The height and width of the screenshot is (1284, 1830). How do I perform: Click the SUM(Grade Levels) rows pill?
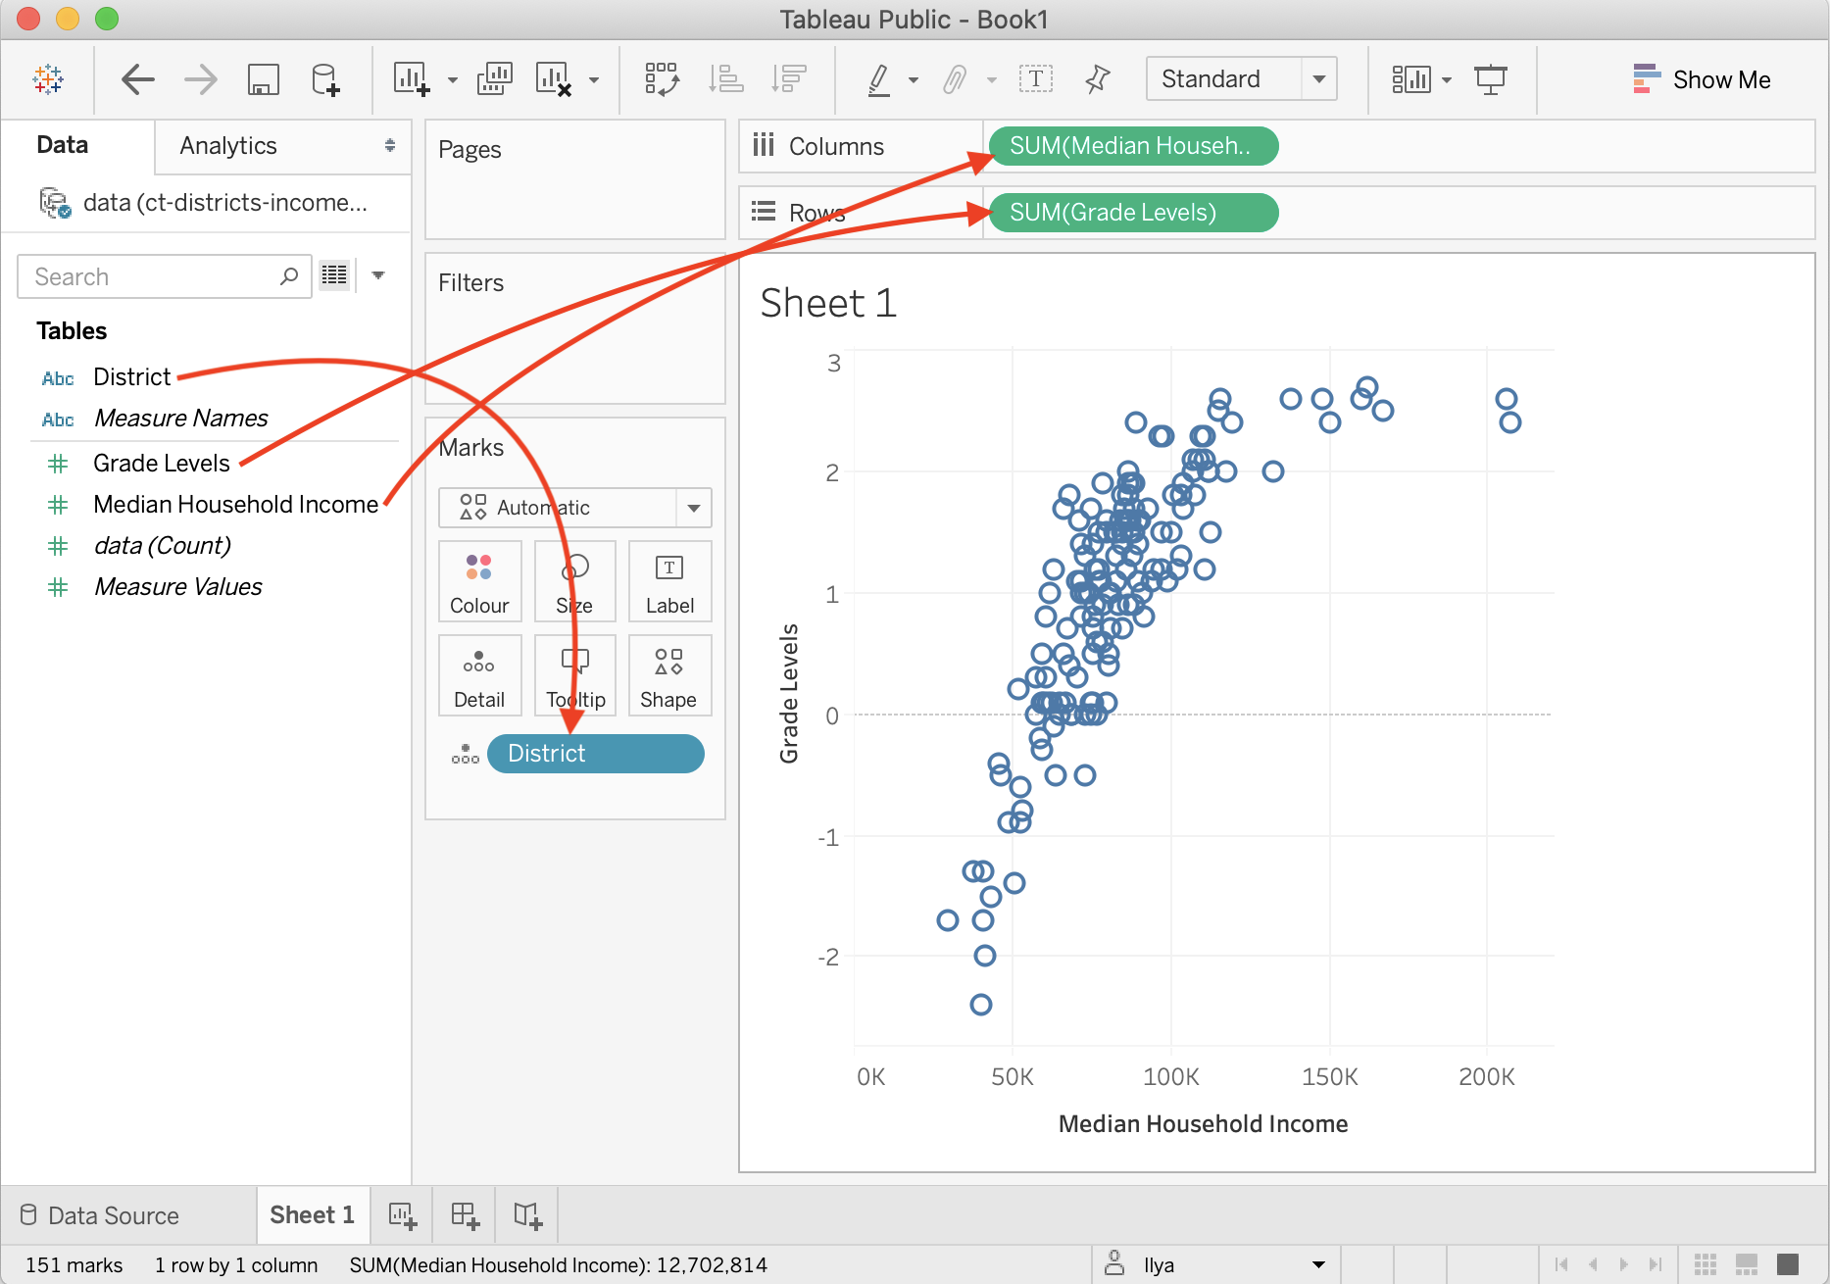tap(1134, 213)
